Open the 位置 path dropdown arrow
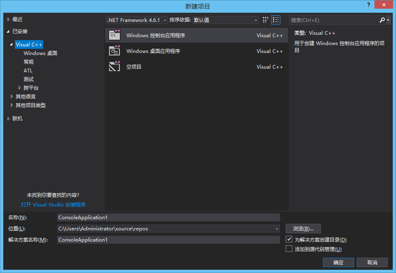The width and height of the screenshot is (396, 273). click(277, 229)
